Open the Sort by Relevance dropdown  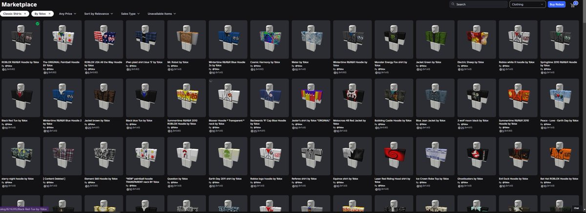pyautogui.click(x=98, y=14)
